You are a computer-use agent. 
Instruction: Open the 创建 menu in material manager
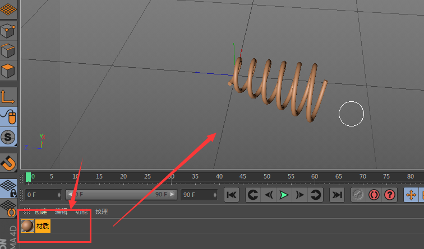click(x=41, y=212)
